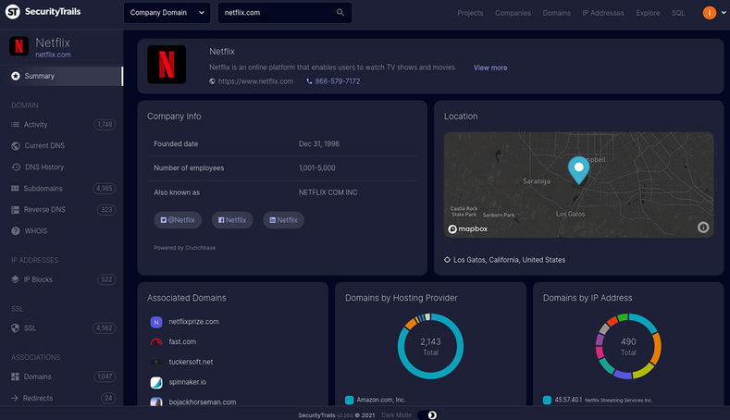Click the netflixprize.com N favicon
730x420 pixels.
point(156,322)
